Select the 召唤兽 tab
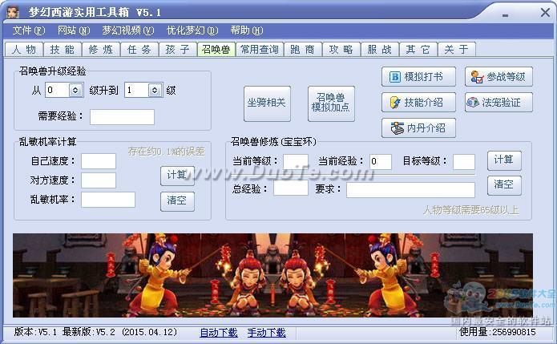557x344 pixels. (216, 49)
